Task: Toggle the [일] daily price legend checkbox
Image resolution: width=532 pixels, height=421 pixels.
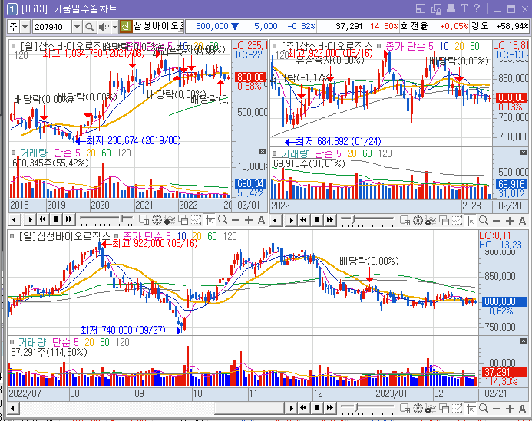Action: click(12, 236)
